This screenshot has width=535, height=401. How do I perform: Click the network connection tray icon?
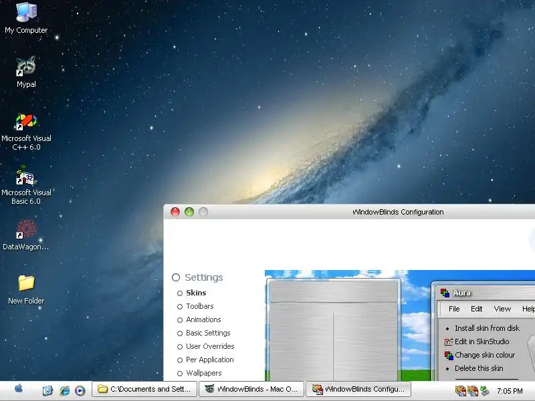pos(484,390)
